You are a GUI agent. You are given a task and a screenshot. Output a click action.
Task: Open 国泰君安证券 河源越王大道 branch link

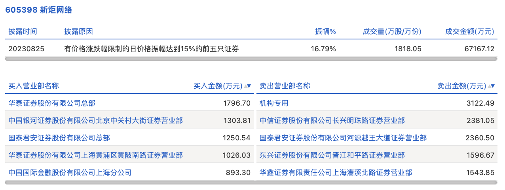[x=343, y=138]
